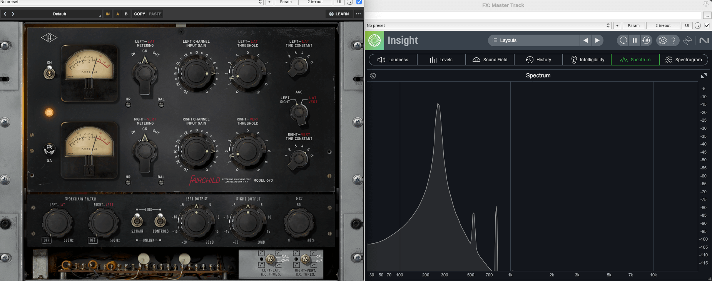Open the Default preset dropdown

60,14
